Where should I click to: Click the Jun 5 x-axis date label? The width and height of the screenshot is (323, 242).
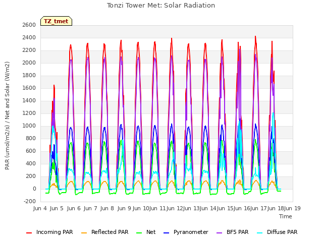tap(57, 208)
